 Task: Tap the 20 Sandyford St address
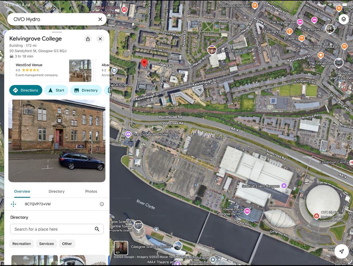(38, 51)
